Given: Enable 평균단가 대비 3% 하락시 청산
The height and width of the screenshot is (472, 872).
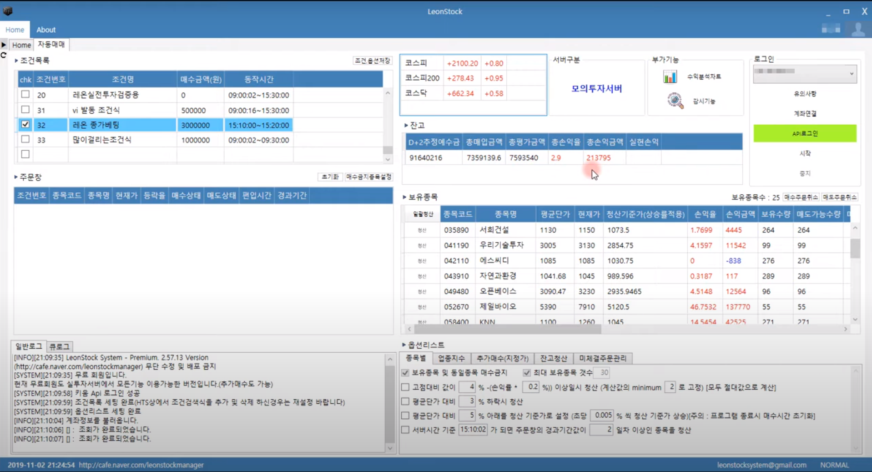Looking at the screenshot, I should 405,401.
